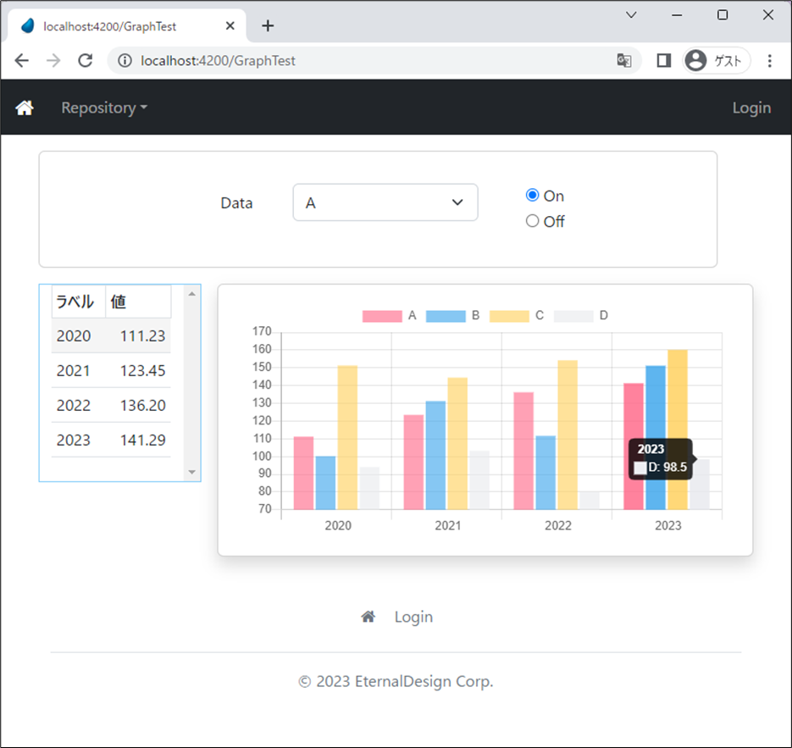Screen dimensions: 792x748
Task: Select the On radio button
Action: (533, 195)
